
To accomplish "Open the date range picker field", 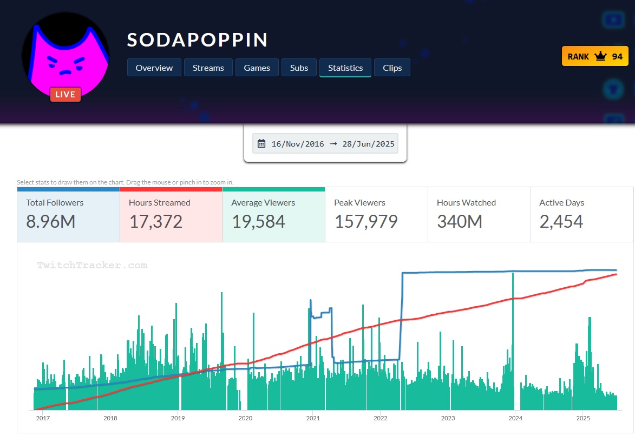I will pos(325,144).
